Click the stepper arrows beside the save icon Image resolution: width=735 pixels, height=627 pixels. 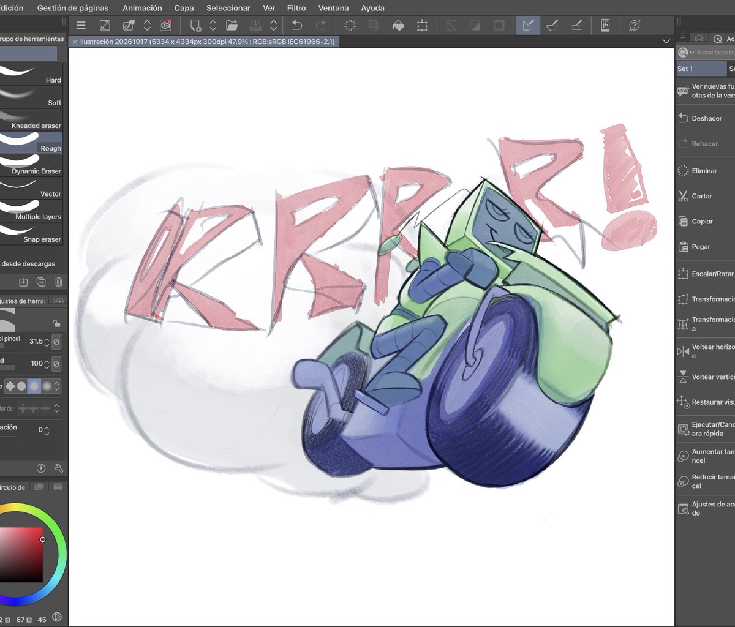[274, 25]
